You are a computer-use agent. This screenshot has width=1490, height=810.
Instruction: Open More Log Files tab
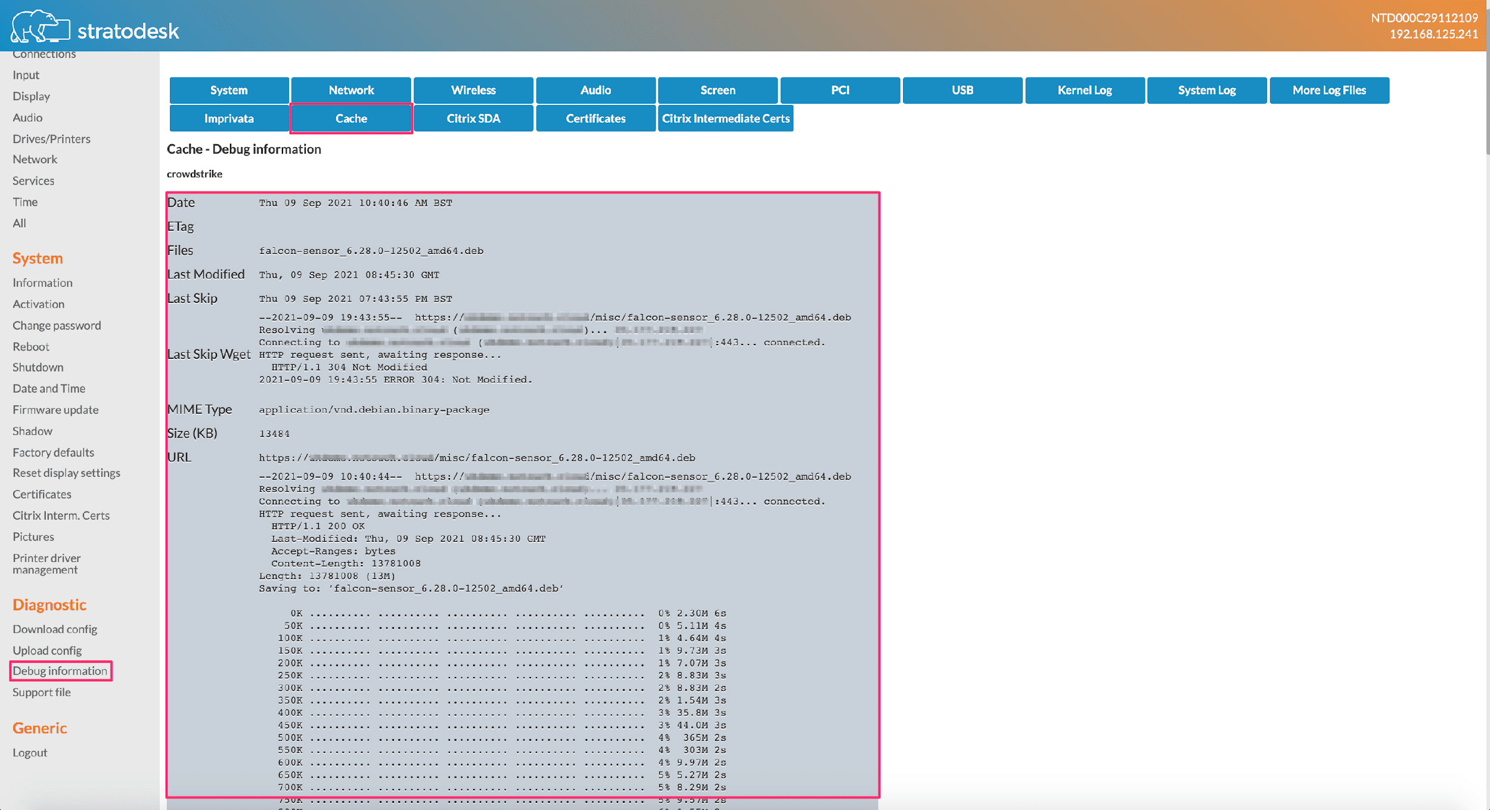(x=1329, y=90)
